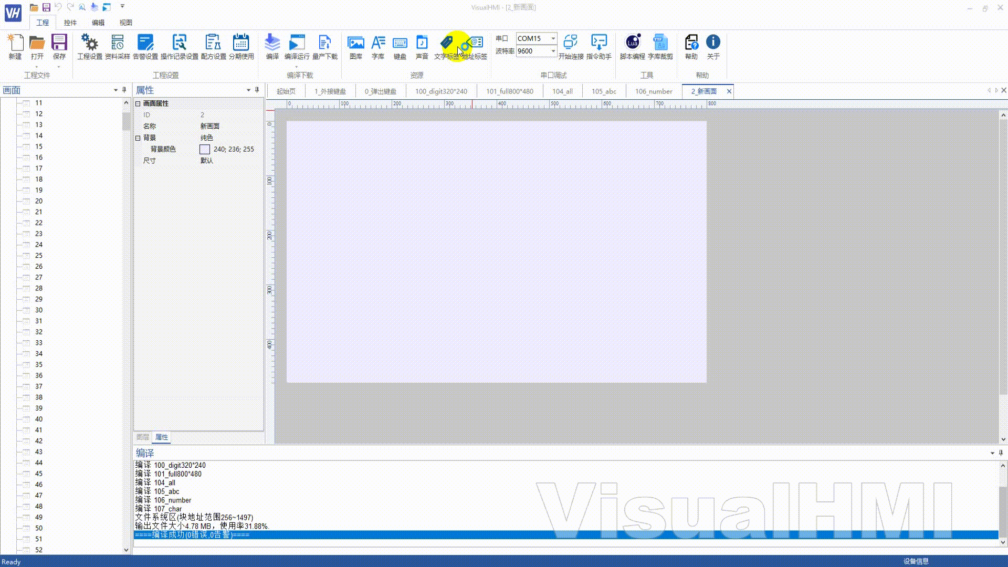
Task: Open the COM15 serial port dropdown
Action: (553, 38)
